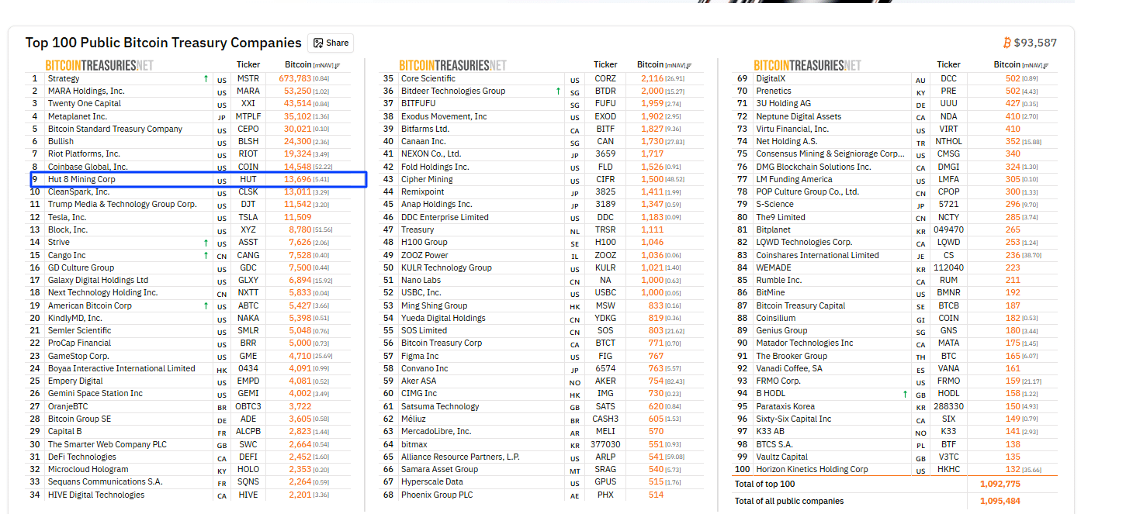Viewport: 1133px width, 514px height.
Task: Click sort icon in Bitcoin header above CORZ row
Action: 688,66
